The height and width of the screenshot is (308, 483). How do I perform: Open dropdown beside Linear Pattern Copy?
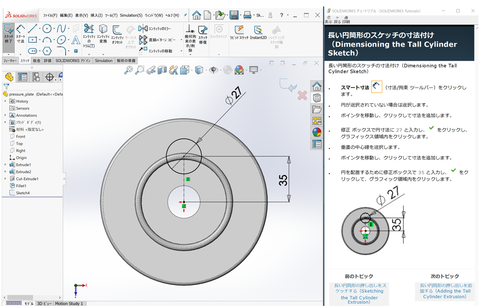[181, 40]
